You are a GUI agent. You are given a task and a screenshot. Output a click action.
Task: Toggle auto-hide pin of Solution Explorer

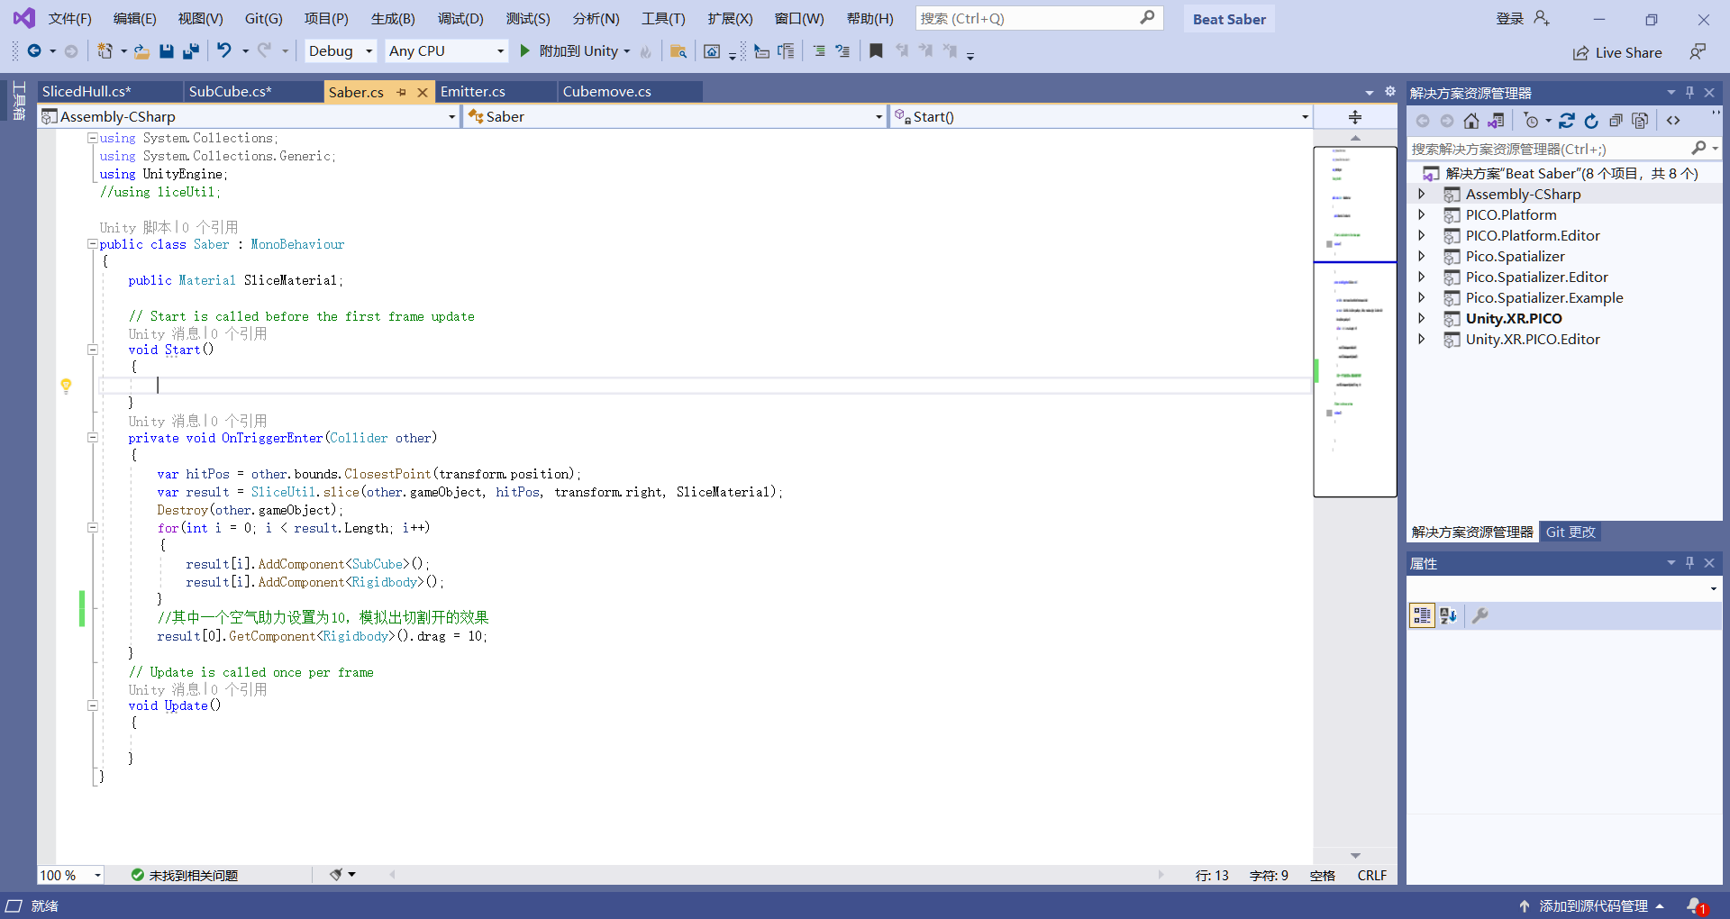click(1689, 93)
